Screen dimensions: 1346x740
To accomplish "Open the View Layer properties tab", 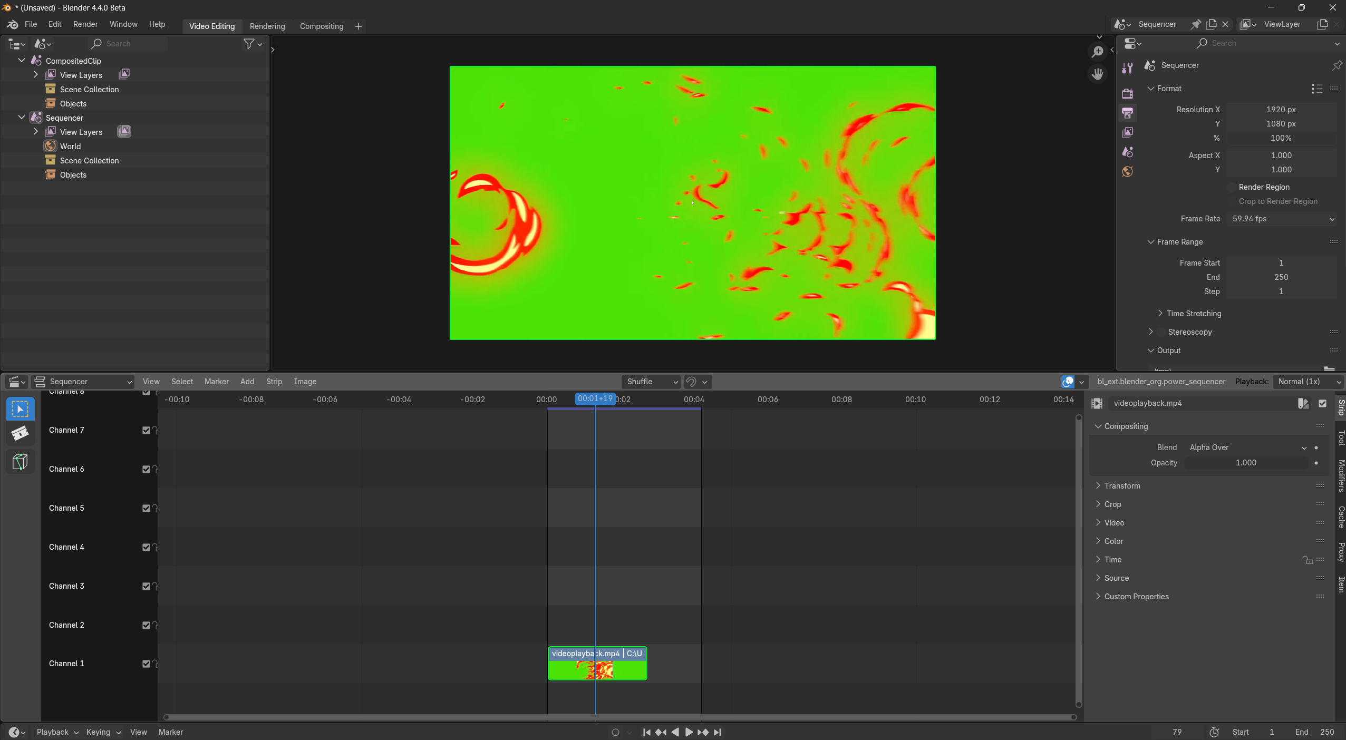I will tap(1128, 132).
